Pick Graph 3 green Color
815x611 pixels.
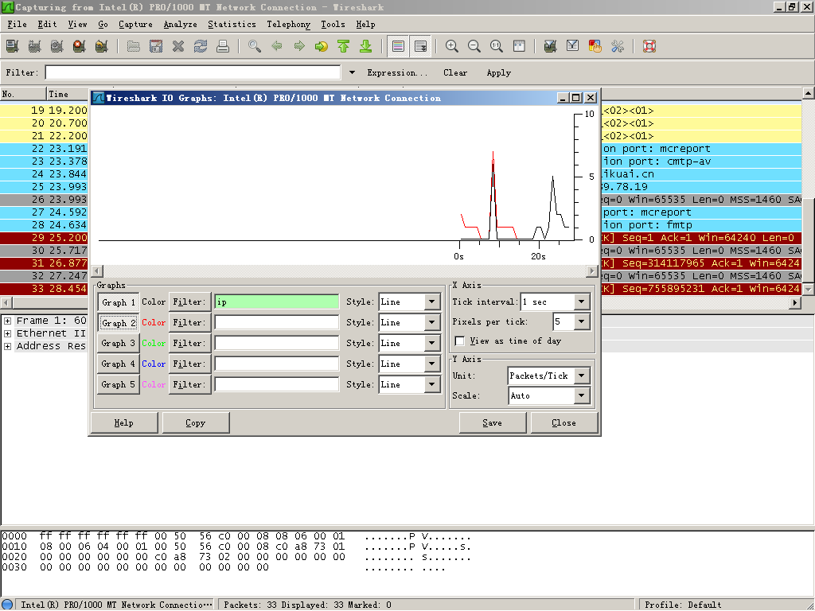[154, 344]
